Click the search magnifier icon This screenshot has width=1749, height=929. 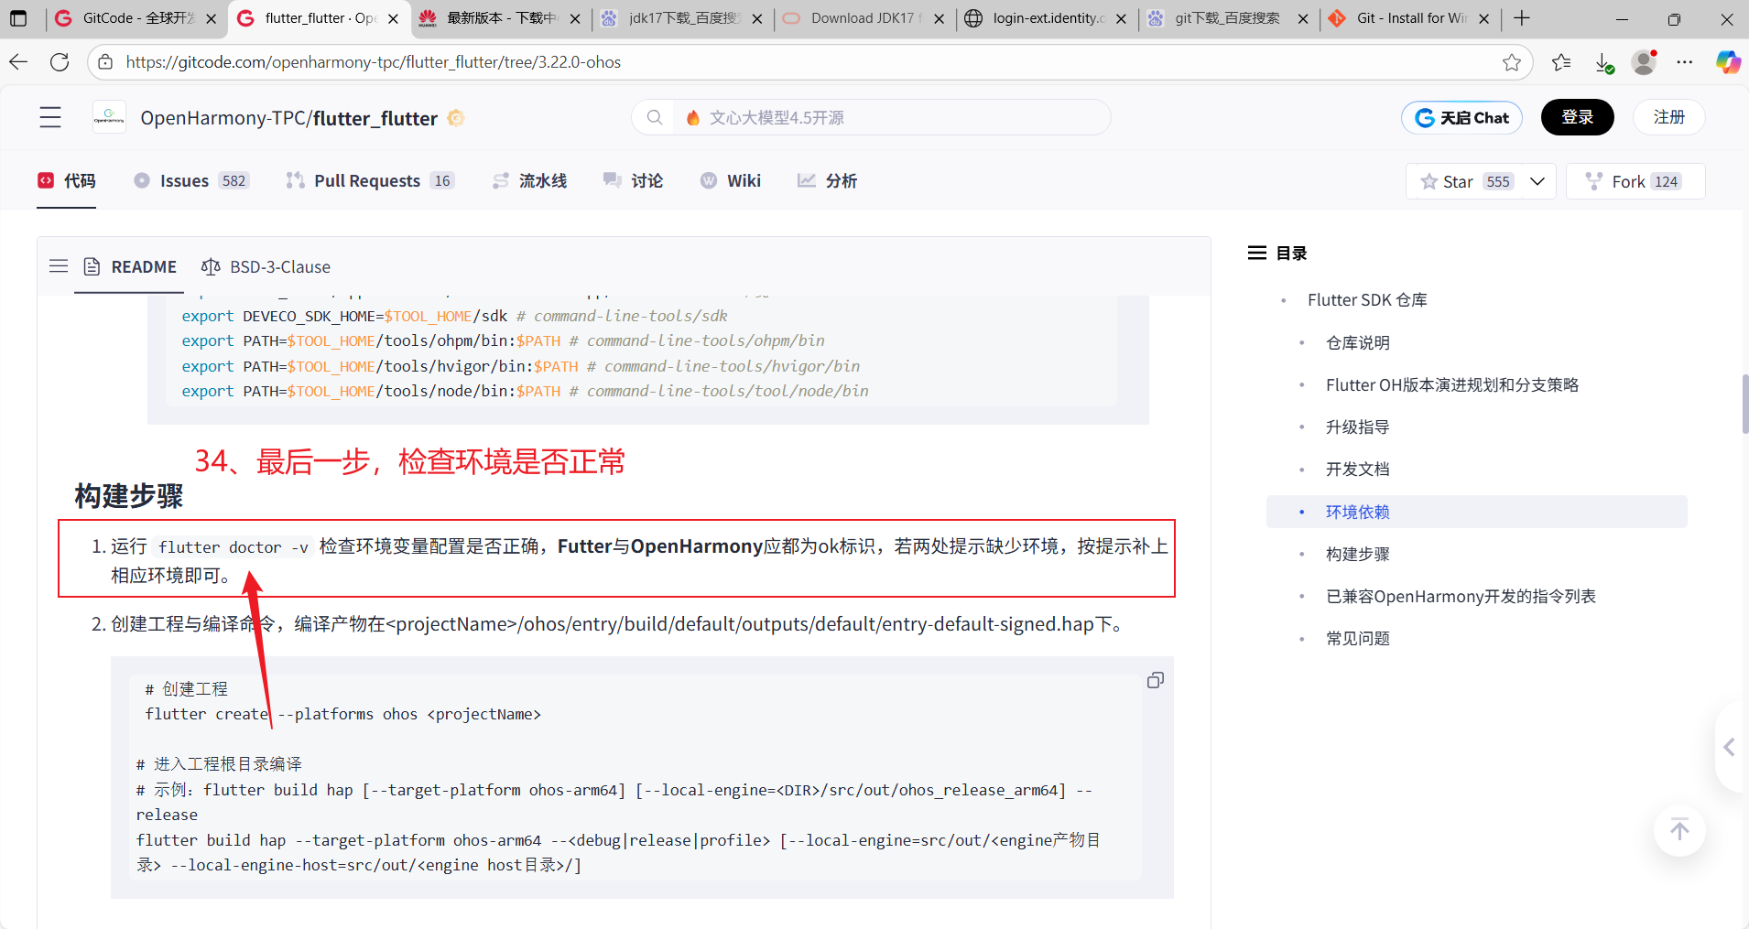pos(654,117)
